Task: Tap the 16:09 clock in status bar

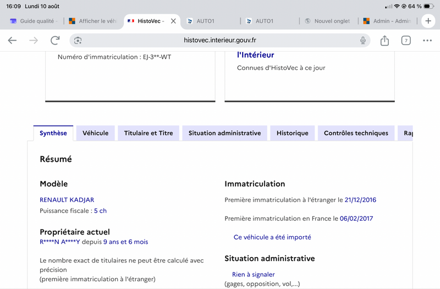Action: tap(13, 6)
